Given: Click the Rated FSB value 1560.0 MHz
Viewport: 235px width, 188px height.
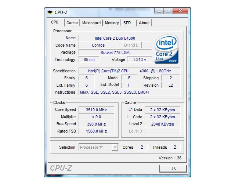Looking at the screenshot, I should [96, 131].
